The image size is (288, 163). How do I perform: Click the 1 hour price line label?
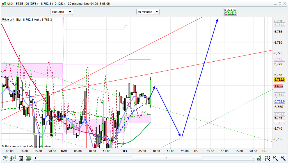279,86
